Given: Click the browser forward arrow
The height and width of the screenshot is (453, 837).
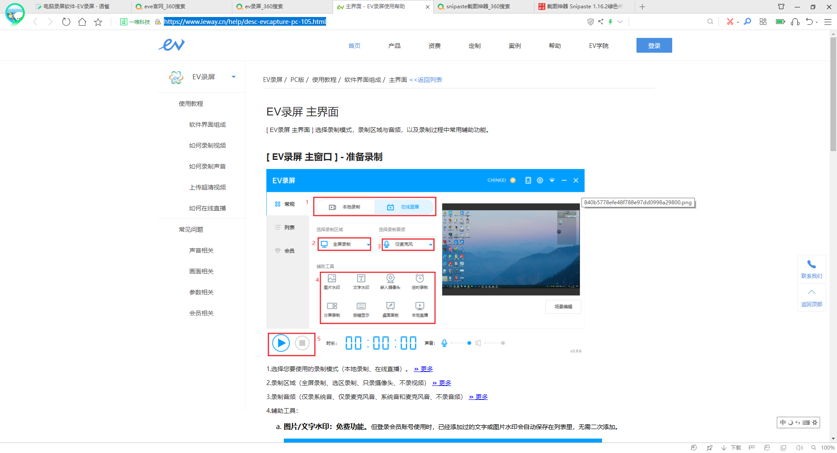Looking at the screenshot, I should [x=50, y=22].
